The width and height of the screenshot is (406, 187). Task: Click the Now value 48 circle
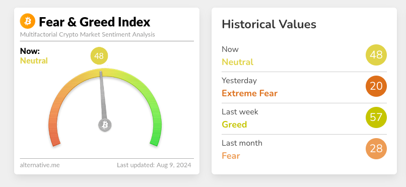point(376,55)
